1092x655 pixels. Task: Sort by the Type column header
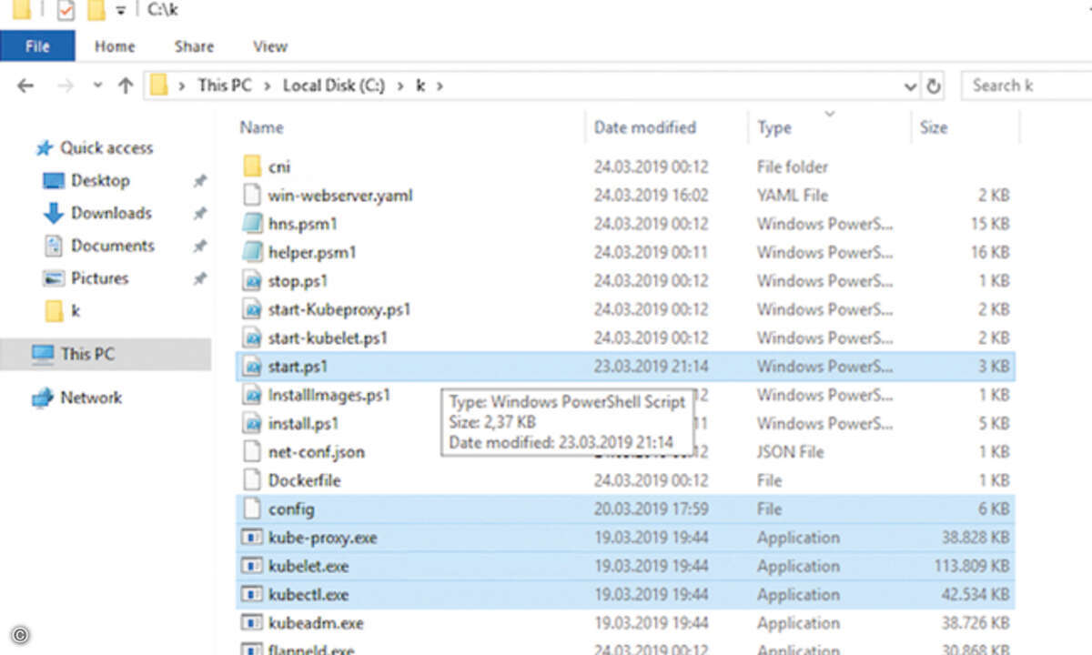[x=774, y=127]
